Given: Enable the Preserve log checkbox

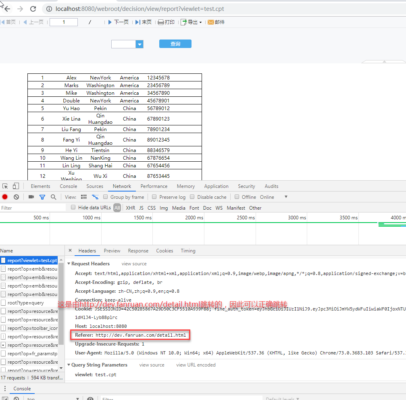Looking at the screenshot, I should click(154, 197).
